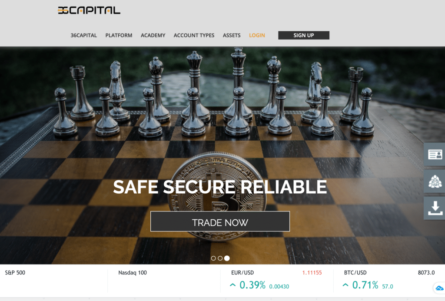Select the third filled carousel dot

(227, 258)
